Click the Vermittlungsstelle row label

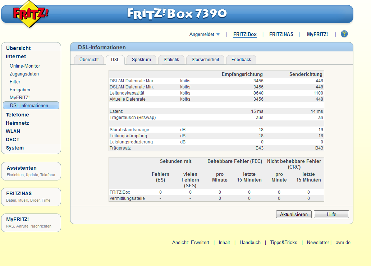click(127, 198)
